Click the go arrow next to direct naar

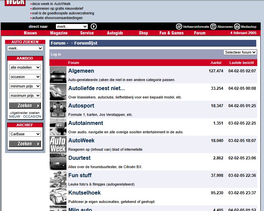(94, 26)
